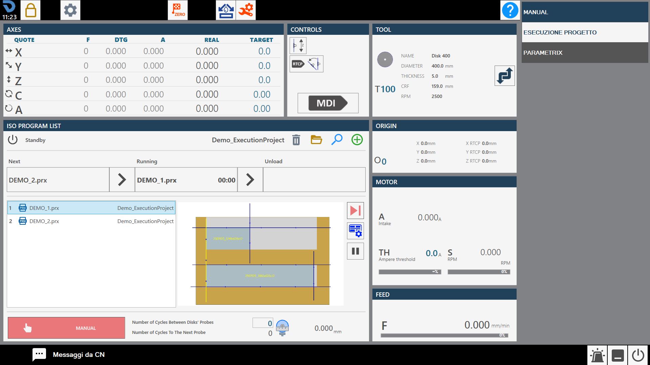Edit cycles between disks' probes field
Screen dimensions: 650x365
[263, 323]
